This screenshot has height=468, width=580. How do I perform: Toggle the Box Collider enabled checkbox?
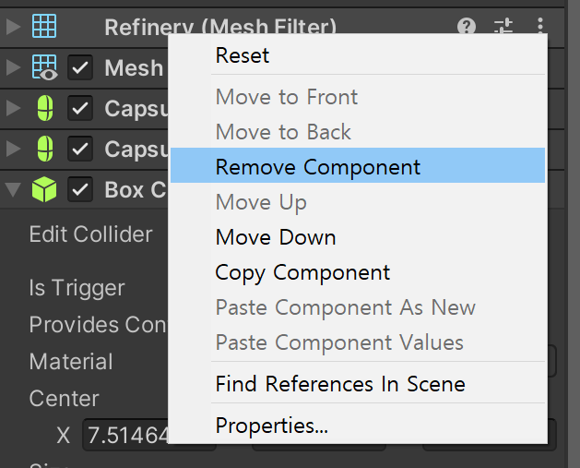81,189
